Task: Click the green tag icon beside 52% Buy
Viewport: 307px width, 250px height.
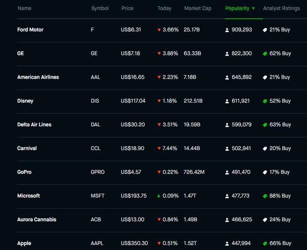Action: (x=265, y=101)
